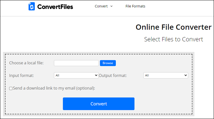Image resolution: width=214 pixels, height=119 pixels.
Task: Open the Input format dropdown
Action: tap(76, 75)
